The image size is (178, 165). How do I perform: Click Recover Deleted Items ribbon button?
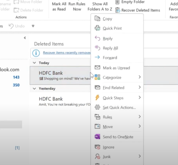tap(138, 10)
